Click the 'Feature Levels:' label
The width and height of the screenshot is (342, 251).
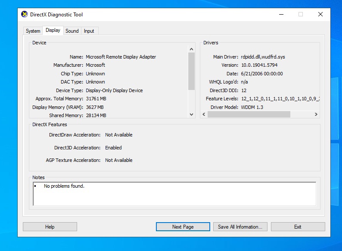[222, 99]
